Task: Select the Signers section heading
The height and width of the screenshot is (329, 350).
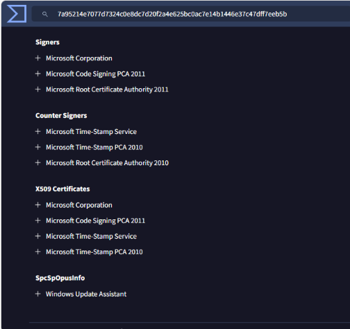Action: click(x=47, y=42)
